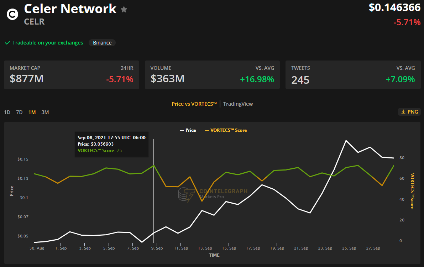Image resolution: width=424 pixels, height=267 pixels.
Task: Click the current price $0.146366
Action: click(395, 7)
